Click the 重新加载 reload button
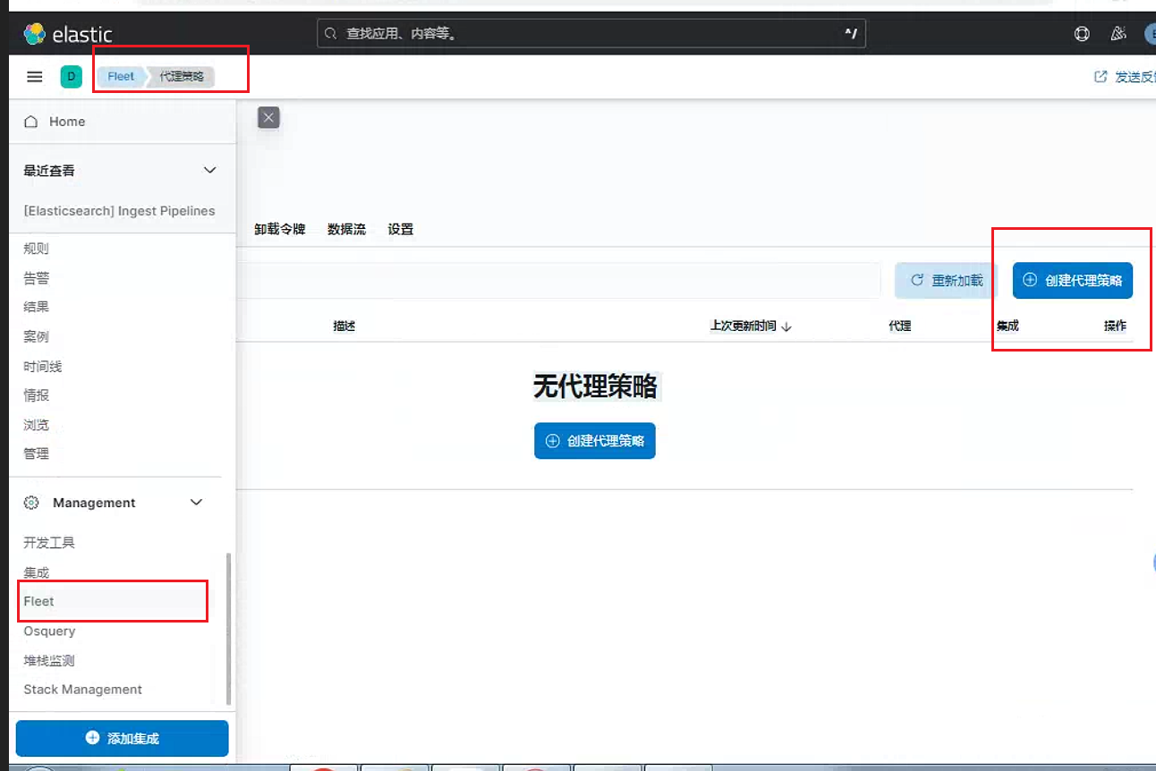 click(x=947, y=281)
